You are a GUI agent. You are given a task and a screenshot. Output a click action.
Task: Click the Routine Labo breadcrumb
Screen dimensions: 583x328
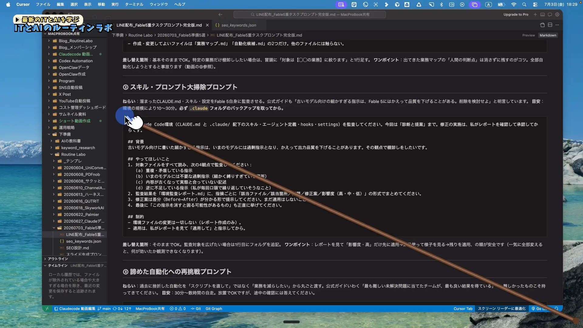click(x=140, y=35)
